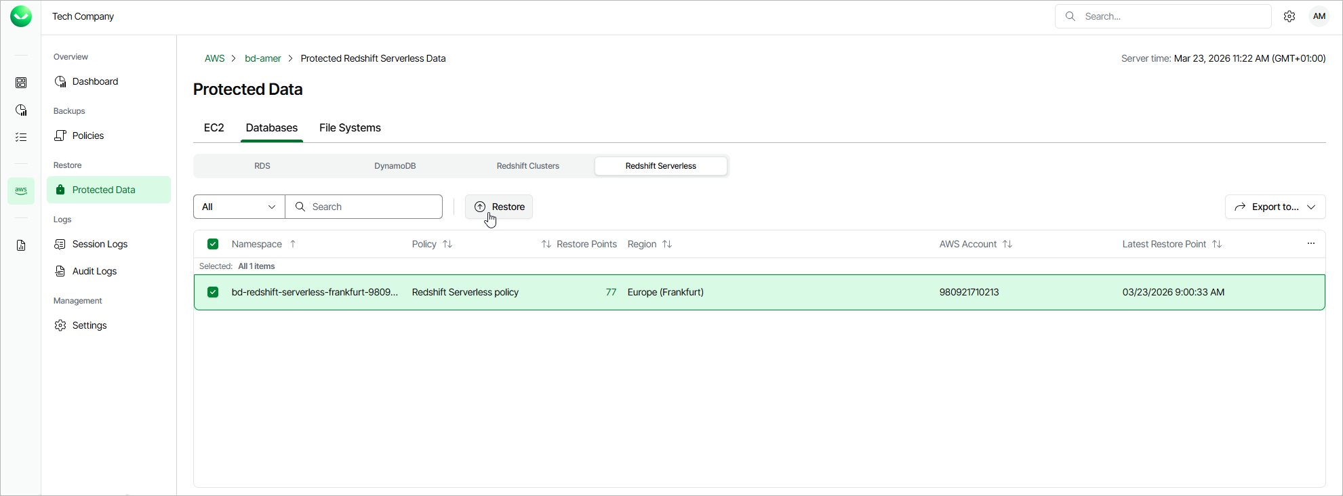Select the Redshift Clusters sub-tab
The width and height of the screenshot is (1343, 496).
528,166
